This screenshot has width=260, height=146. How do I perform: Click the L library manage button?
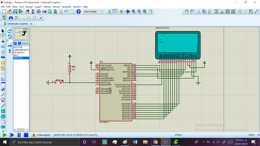[x=19, y=43]
